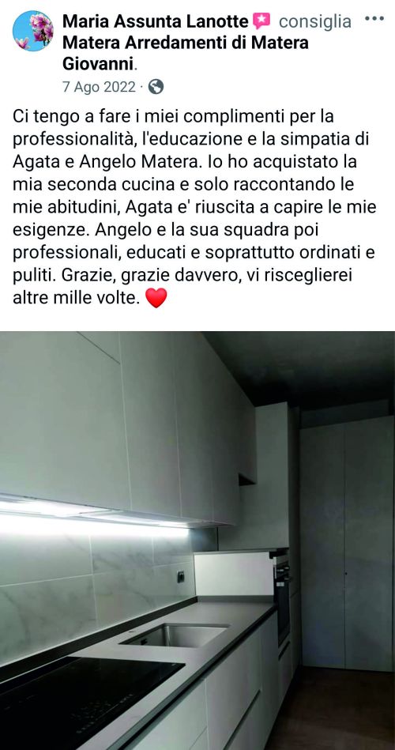395x750 pixels.
Task: Open Maria Assunta Lanotte's profile picture
Action: 33,31
